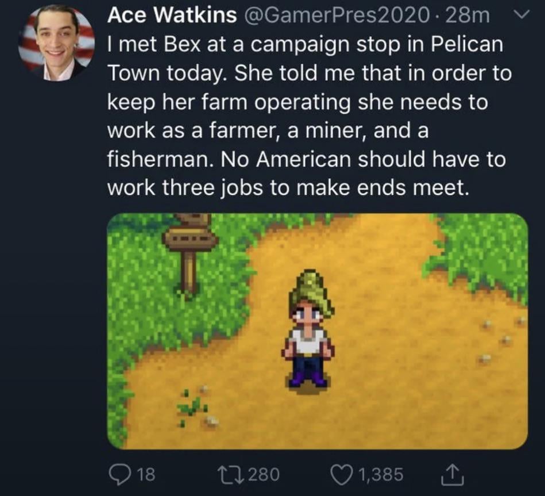545x496 pixels.
Task: Click the reply speech bubble icon
Action: pos(121,474)
